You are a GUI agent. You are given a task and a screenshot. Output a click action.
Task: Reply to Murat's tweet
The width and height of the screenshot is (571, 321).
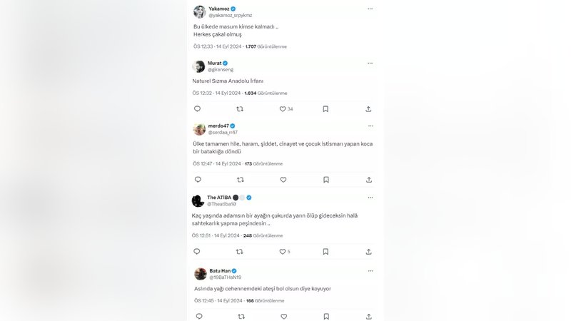(198, 109)
